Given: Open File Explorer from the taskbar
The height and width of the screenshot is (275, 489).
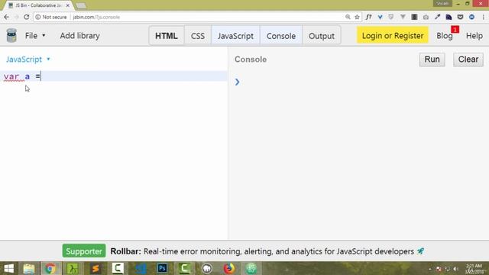Looking at the screenshot, I should [x=29, y=268].
